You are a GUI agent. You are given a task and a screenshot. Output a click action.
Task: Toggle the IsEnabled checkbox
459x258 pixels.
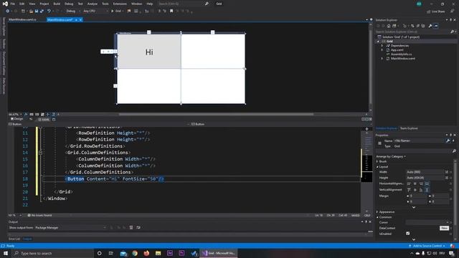pos(408,234)
